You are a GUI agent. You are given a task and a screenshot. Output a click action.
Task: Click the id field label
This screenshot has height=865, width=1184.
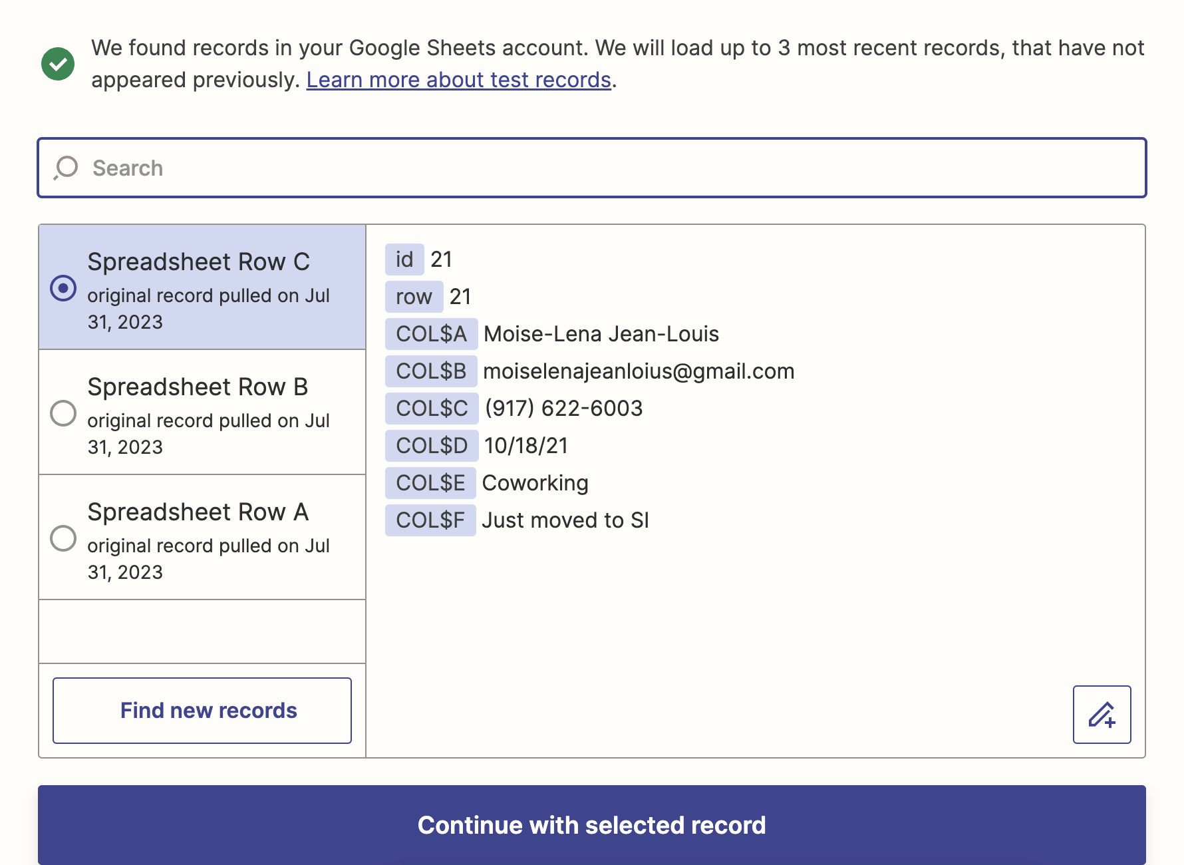tap(404, 259)
